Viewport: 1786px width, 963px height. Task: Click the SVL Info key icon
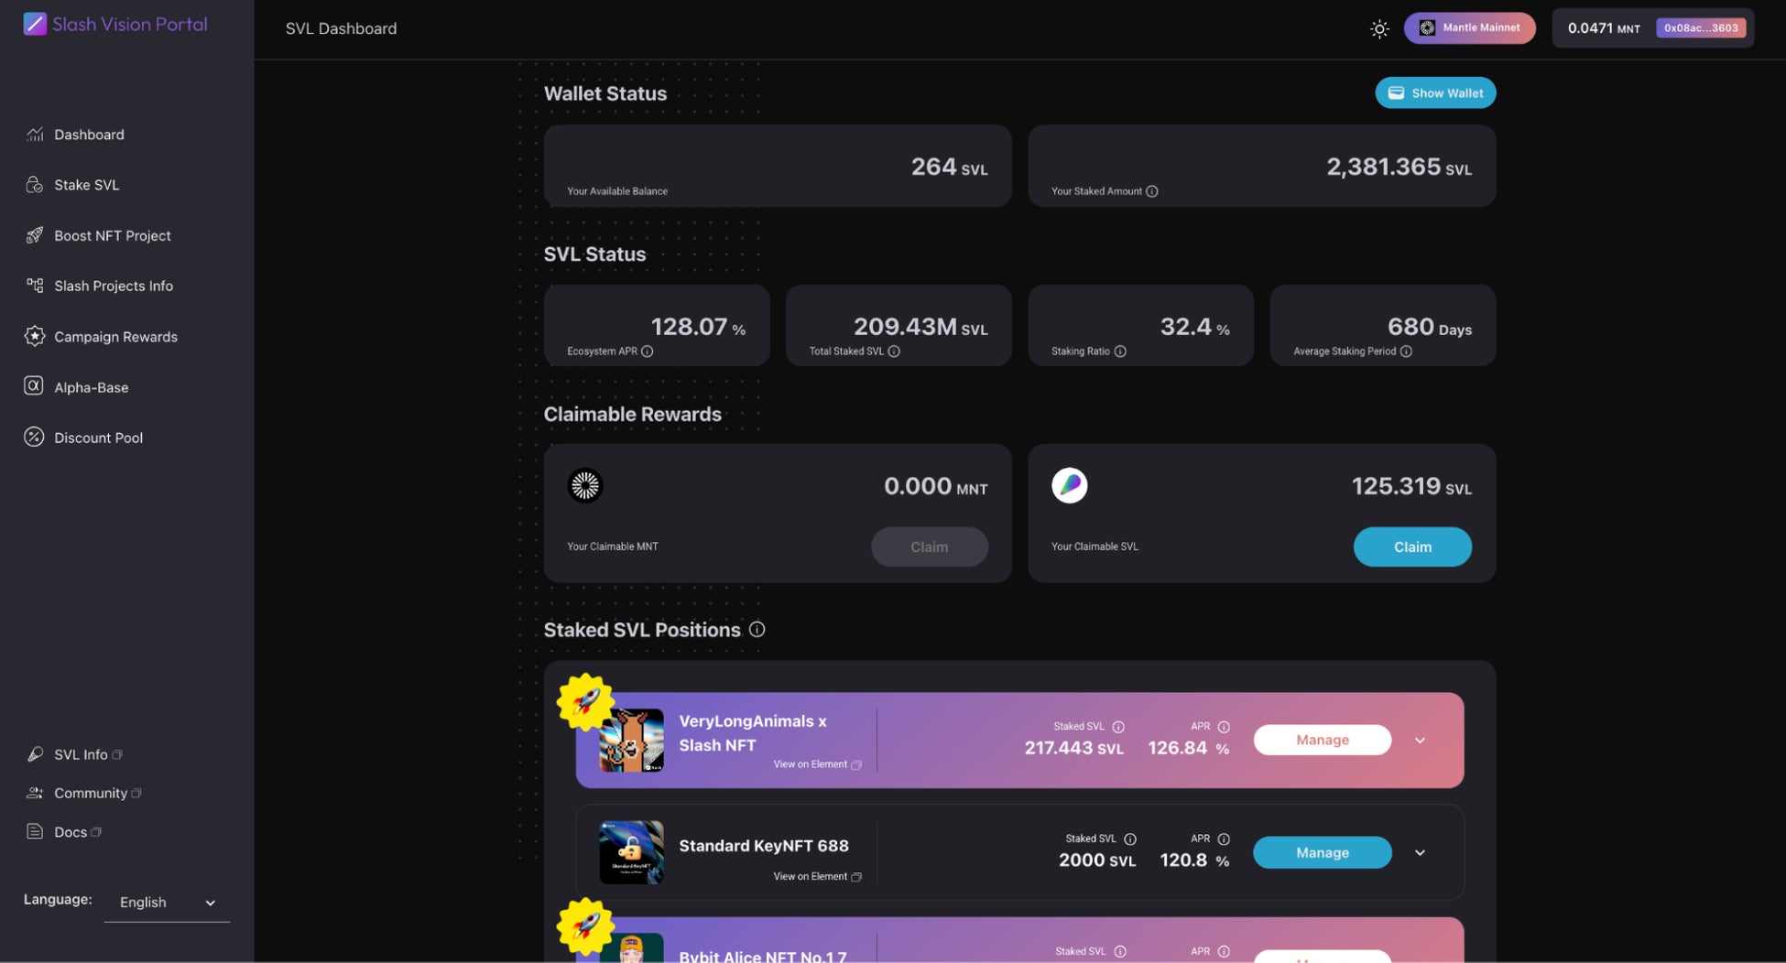tap(35, 754)
